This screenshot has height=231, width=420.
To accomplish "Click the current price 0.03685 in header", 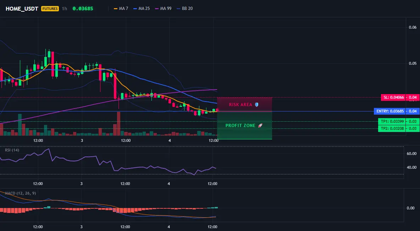I will pyautogui.click(x=83, y=8).
